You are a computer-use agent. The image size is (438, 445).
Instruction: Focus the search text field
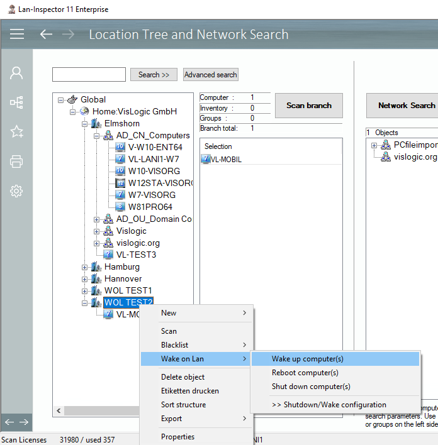(89, 75)
